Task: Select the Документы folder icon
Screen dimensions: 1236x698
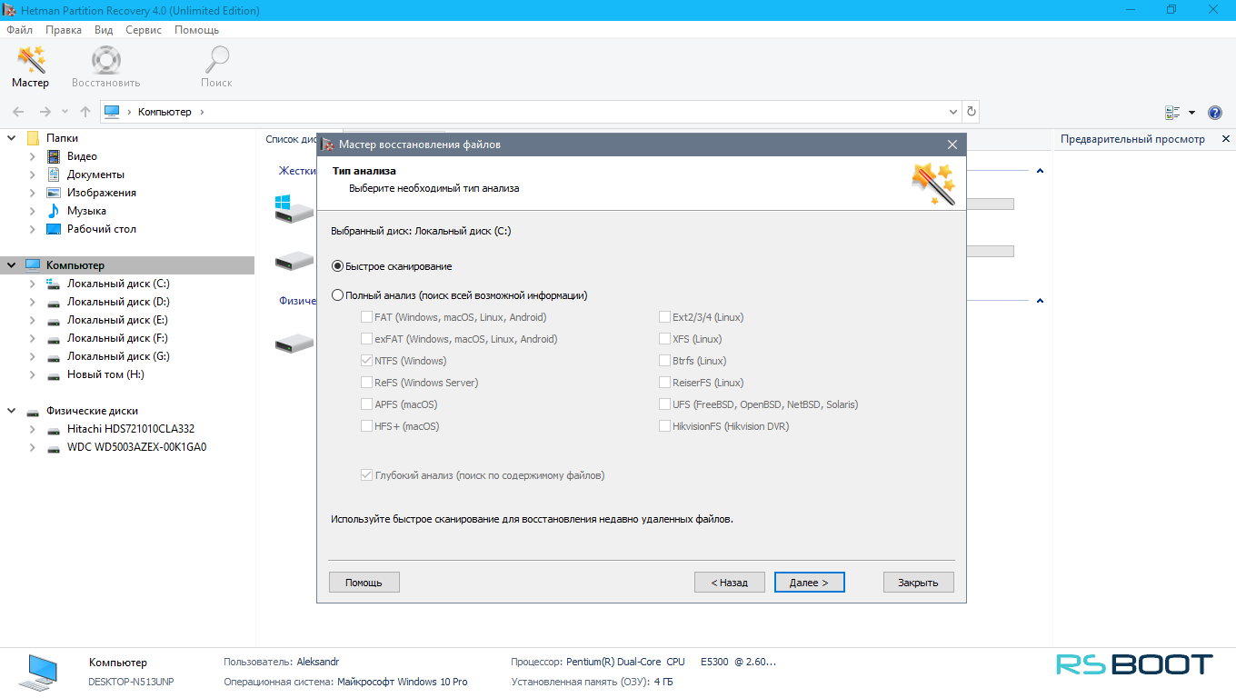Action: [x=53, y=174]
